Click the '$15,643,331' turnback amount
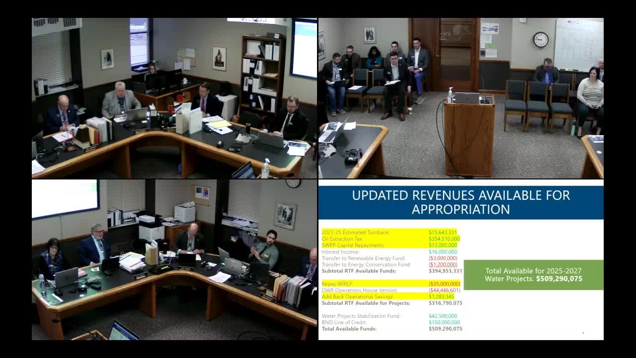Viewport: 636px width, 358px height. click(x=443, y=232)
